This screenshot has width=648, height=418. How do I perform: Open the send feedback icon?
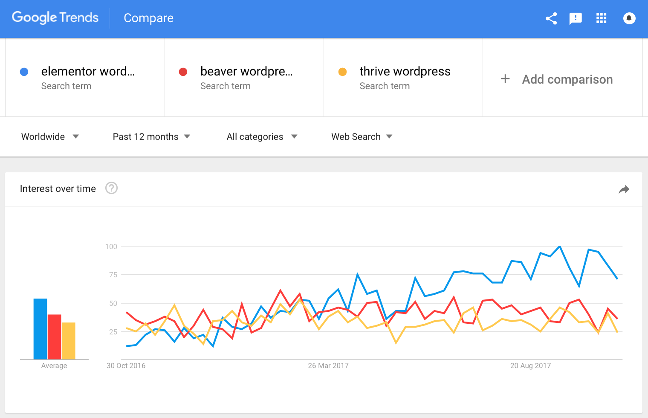[x=576, y=18]
